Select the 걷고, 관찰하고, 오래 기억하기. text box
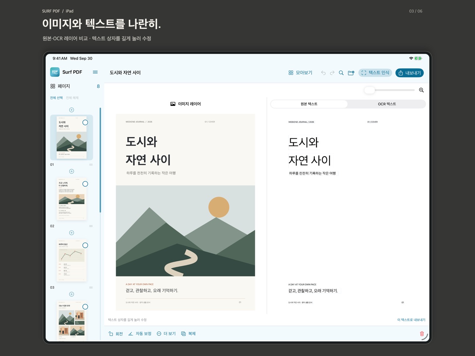Image resolution: width=475 pixels, height=356 pixels. pos(314,291)
